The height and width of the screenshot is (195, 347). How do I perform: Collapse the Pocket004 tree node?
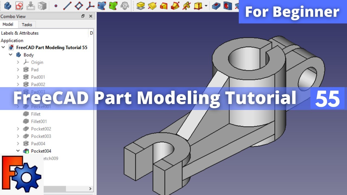coord(18,151)
